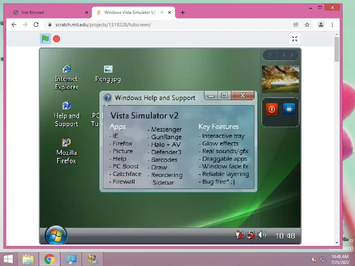Click the scrollbar down arrow on the page
Screen dimensions: 355x266
[337, 243]
